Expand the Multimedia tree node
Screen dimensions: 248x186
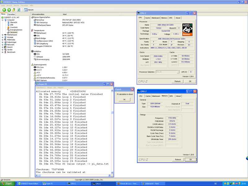[x=2, y=40]
